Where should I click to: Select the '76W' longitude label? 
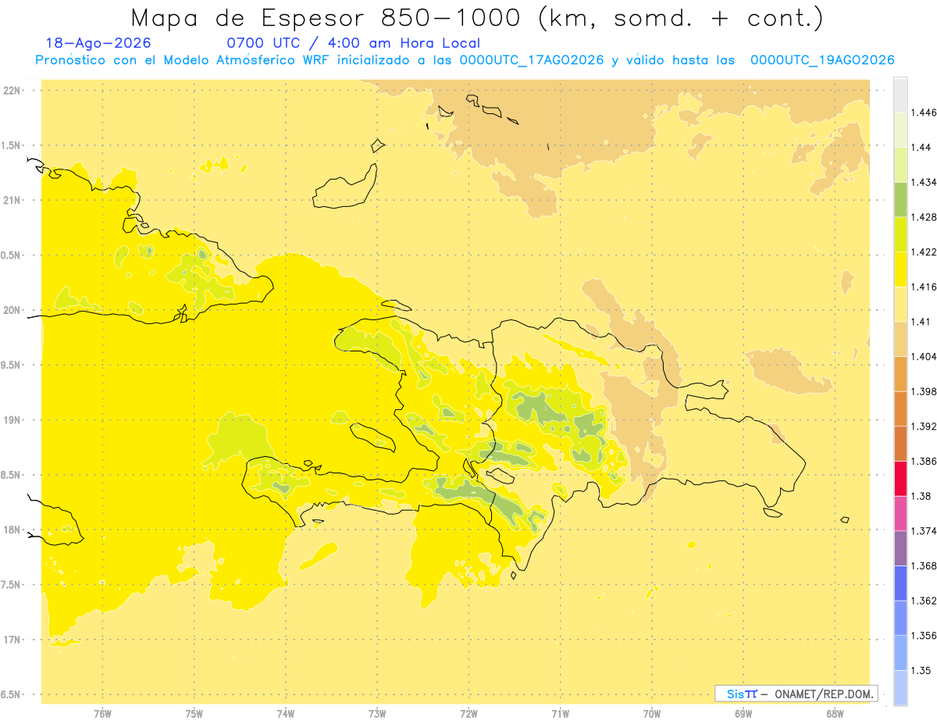pyautogui.click(x=102, y=714)
